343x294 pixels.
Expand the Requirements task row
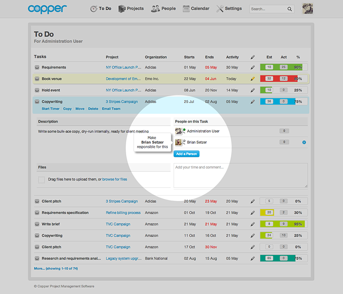37,68
